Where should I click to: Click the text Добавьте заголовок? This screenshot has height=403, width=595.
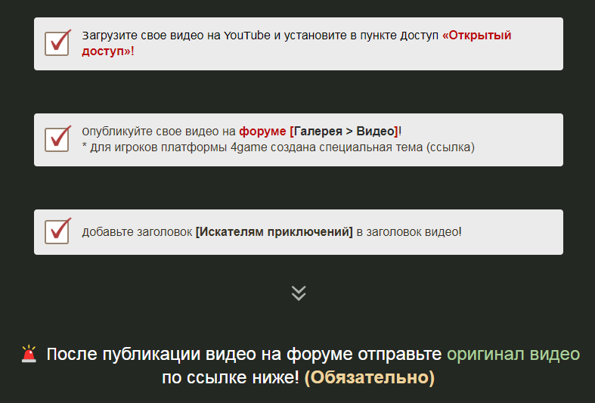click(137, 232)
